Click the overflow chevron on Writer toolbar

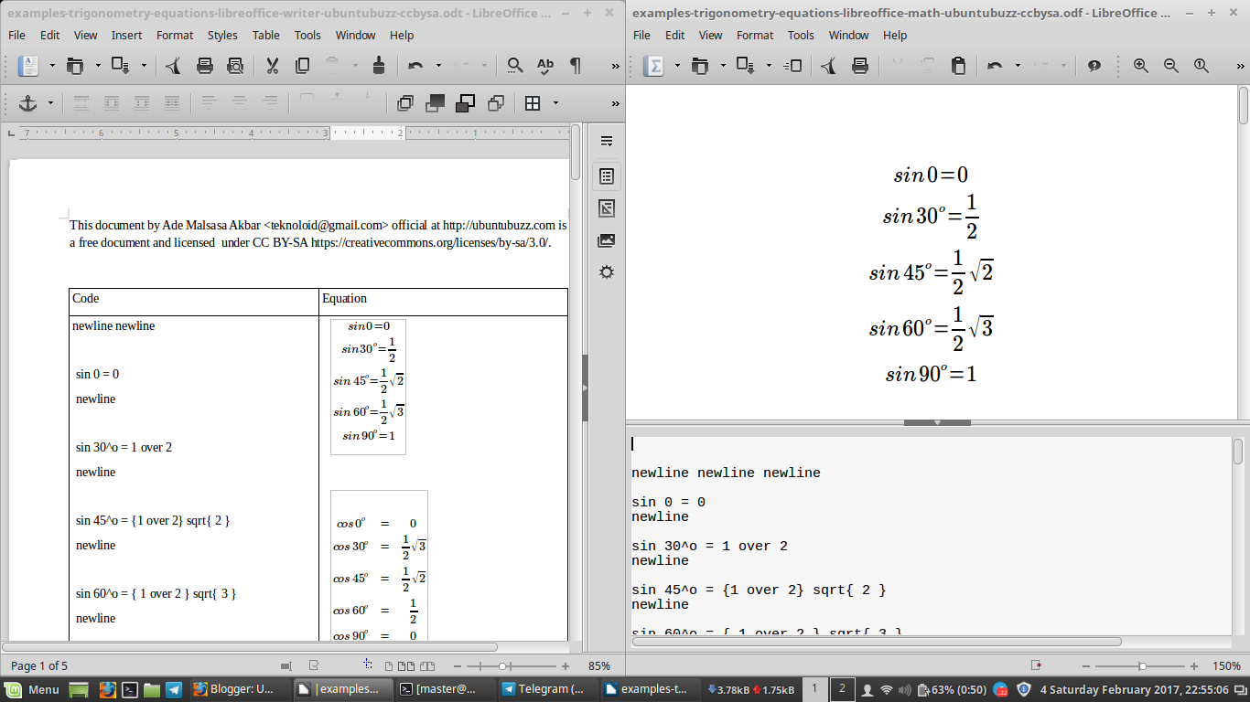(615, 65)
